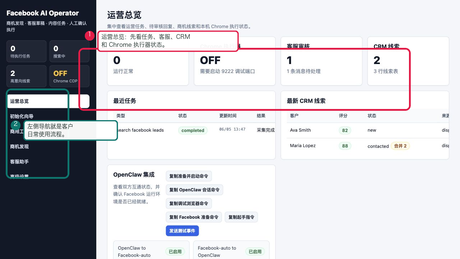Go to 初始化向导 sidebar item
The image size is (460, 259).
[x=48, y=116]
